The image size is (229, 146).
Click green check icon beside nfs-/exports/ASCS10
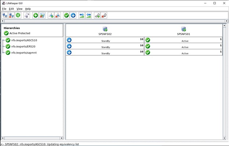[8, 40]
